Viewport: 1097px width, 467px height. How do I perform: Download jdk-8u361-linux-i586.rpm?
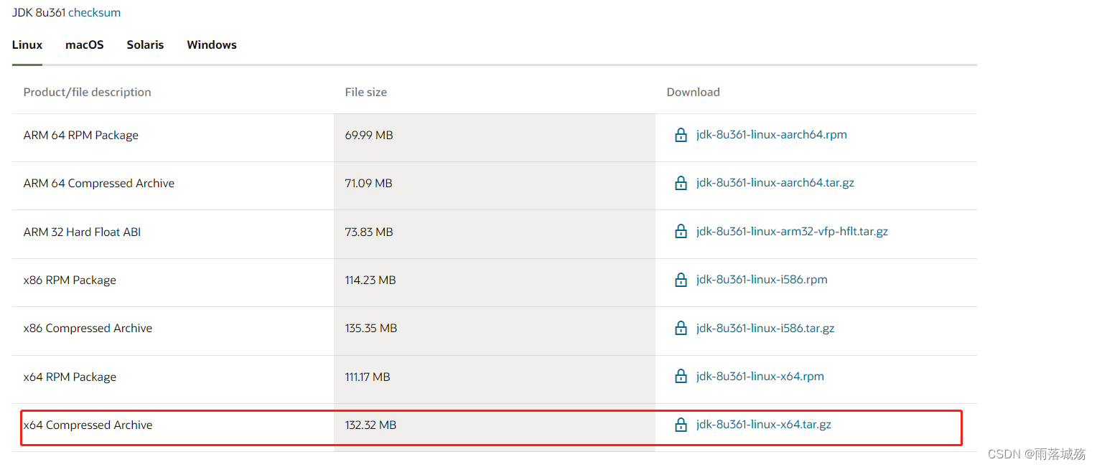pyautogui.click(x=762, y=280)
